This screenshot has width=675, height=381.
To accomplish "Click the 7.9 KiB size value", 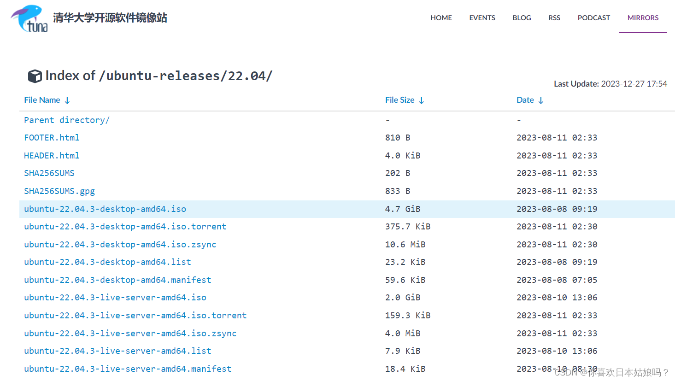I will tap(403, 351).
